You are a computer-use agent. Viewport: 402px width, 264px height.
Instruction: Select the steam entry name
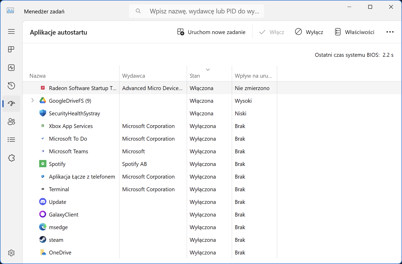point(56,240)
